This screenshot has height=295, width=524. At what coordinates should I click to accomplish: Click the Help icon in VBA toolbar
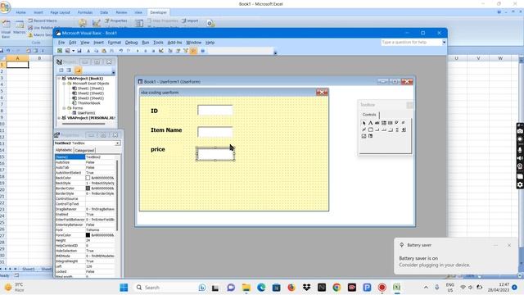[202, 51]
